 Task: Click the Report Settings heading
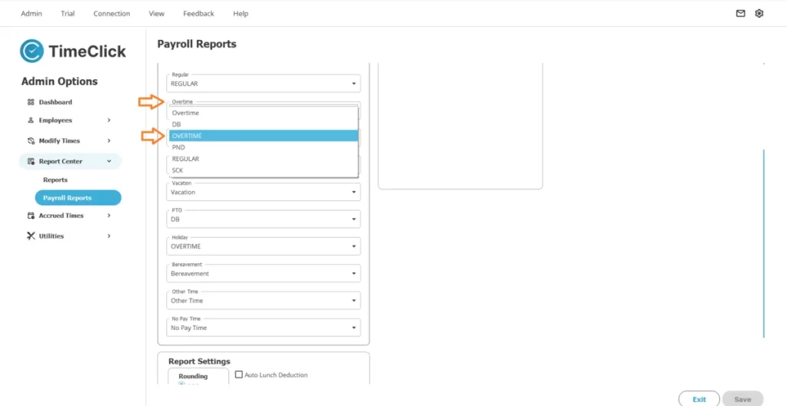[x=199, y=361]
